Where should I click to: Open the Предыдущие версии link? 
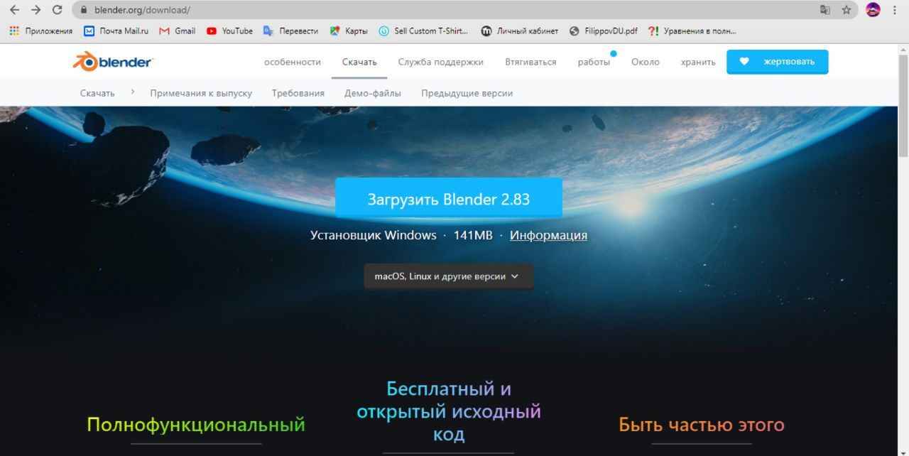467,93
